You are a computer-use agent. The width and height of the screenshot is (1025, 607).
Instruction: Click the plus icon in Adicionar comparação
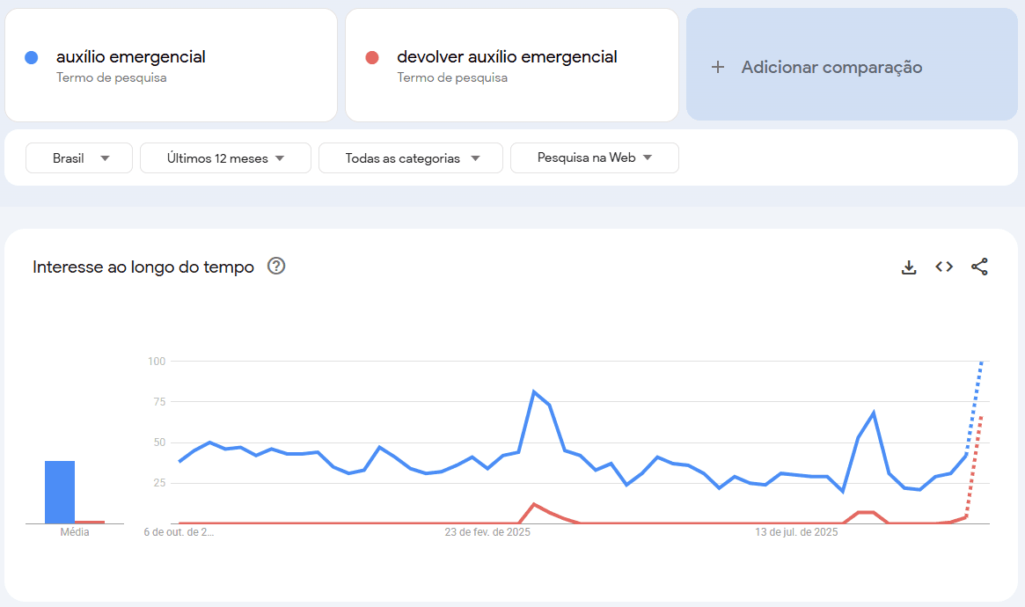tap(718, 67)
